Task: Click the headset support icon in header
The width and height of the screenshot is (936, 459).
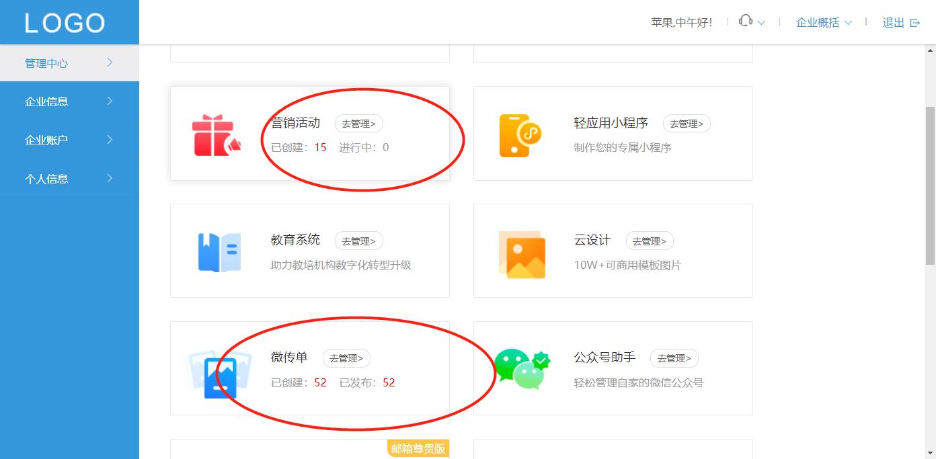Action: click(744, 21)
